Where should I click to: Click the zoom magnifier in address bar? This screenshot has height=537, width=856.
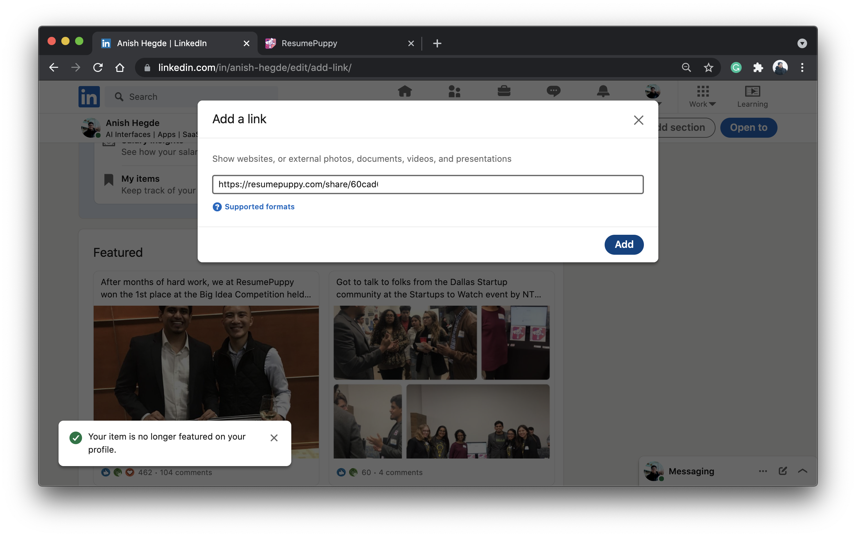(x=686, y=67)
